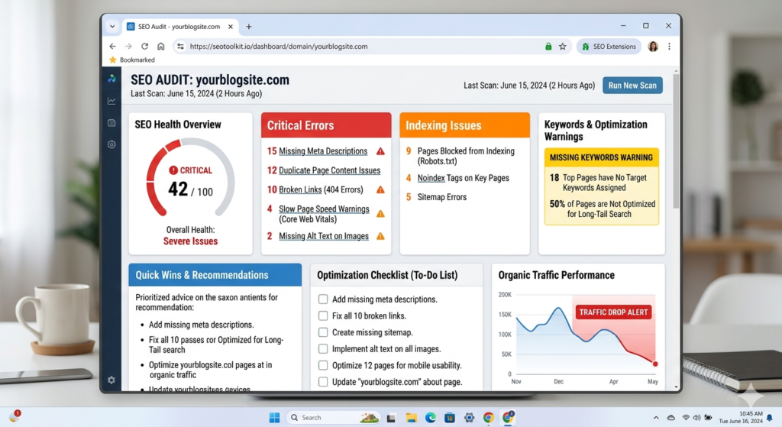782x427 pixels.
Task: Click the Run New Scan button
Action: [632, 86]
